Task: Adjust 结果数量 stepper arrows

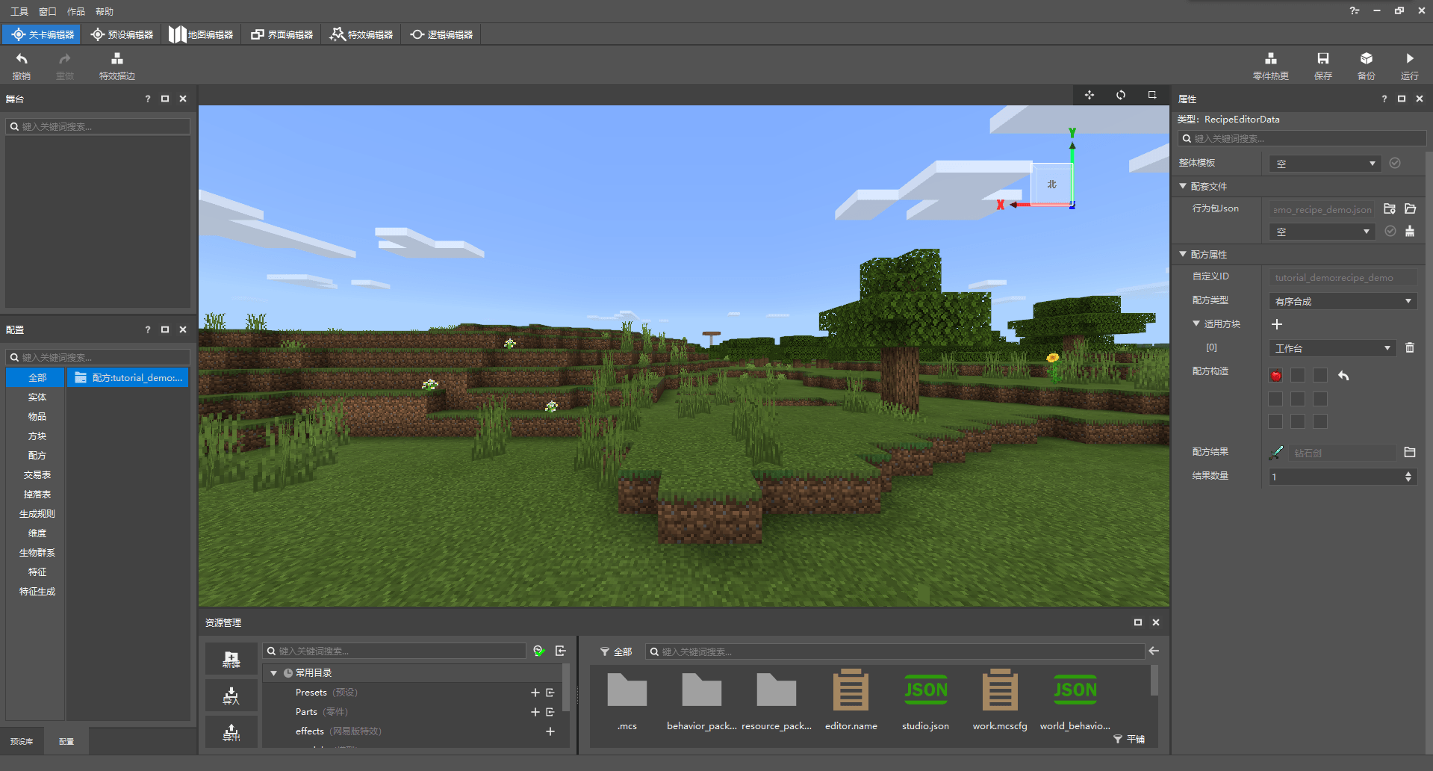Action: (1408, 476)
